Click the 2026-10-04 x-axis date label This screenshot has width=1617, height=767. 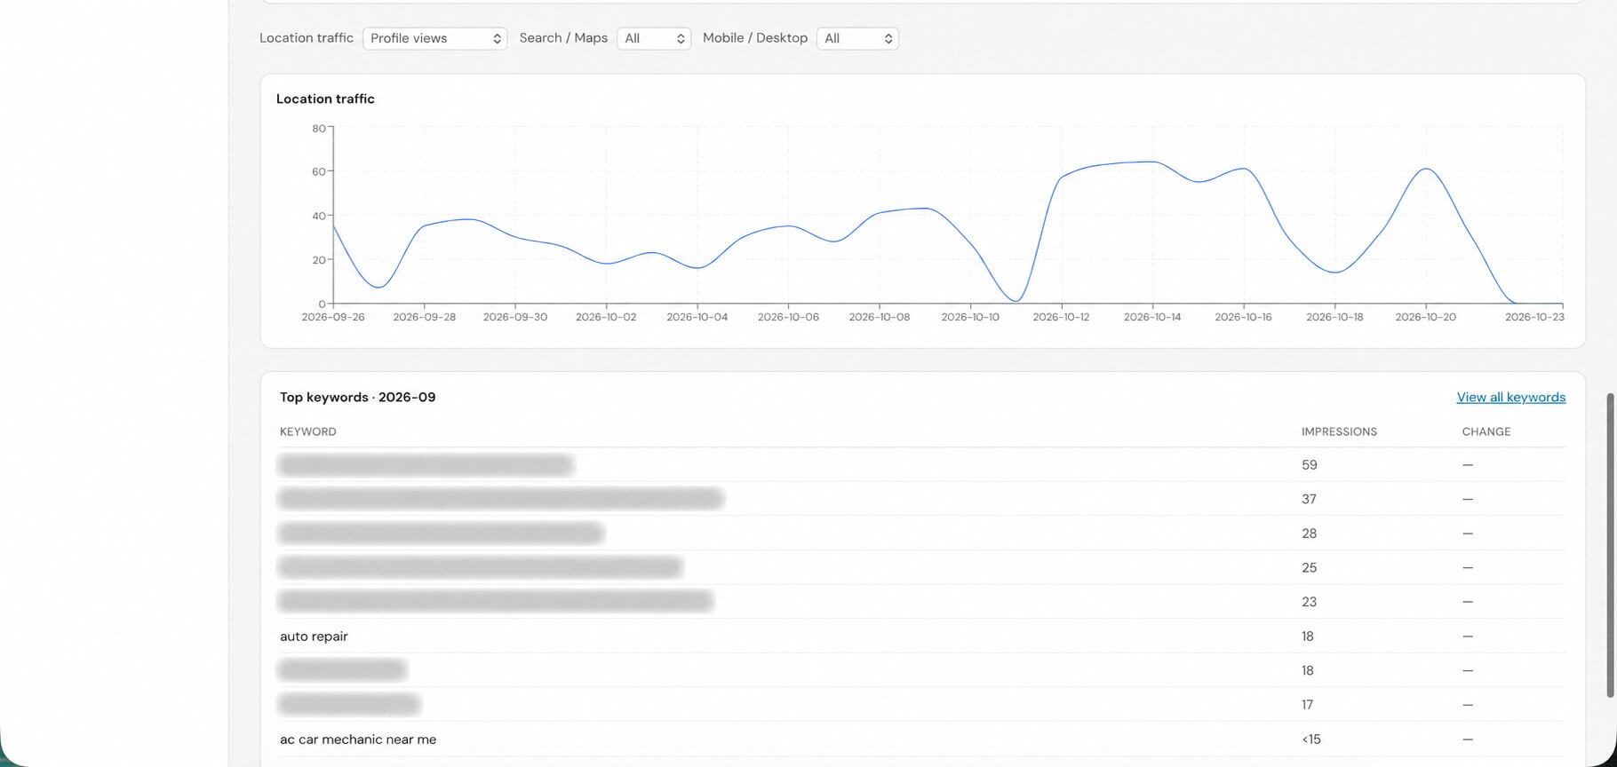(x=697, y=317)
